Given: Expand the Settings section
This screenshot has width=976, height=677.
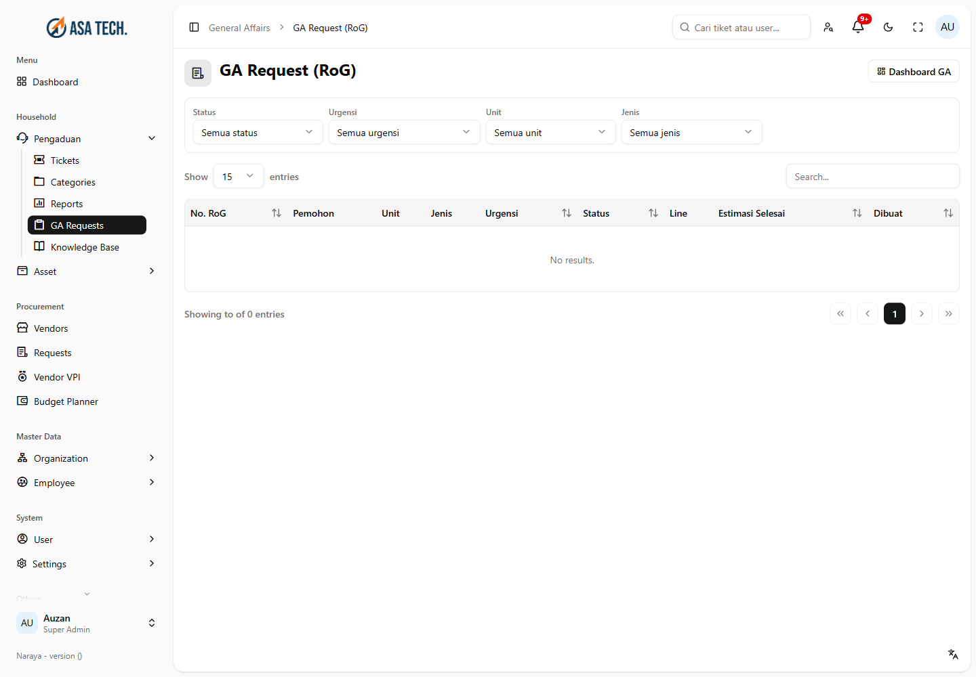Looking at the screenshot, I should [87, 564].
